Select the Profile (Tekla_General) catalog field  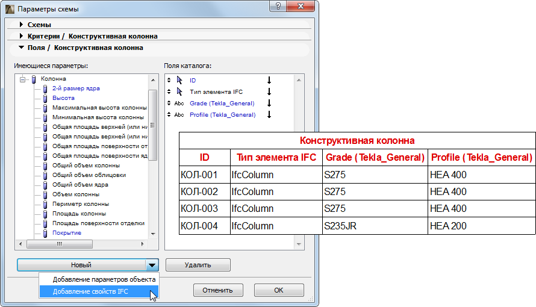point(223,115)
